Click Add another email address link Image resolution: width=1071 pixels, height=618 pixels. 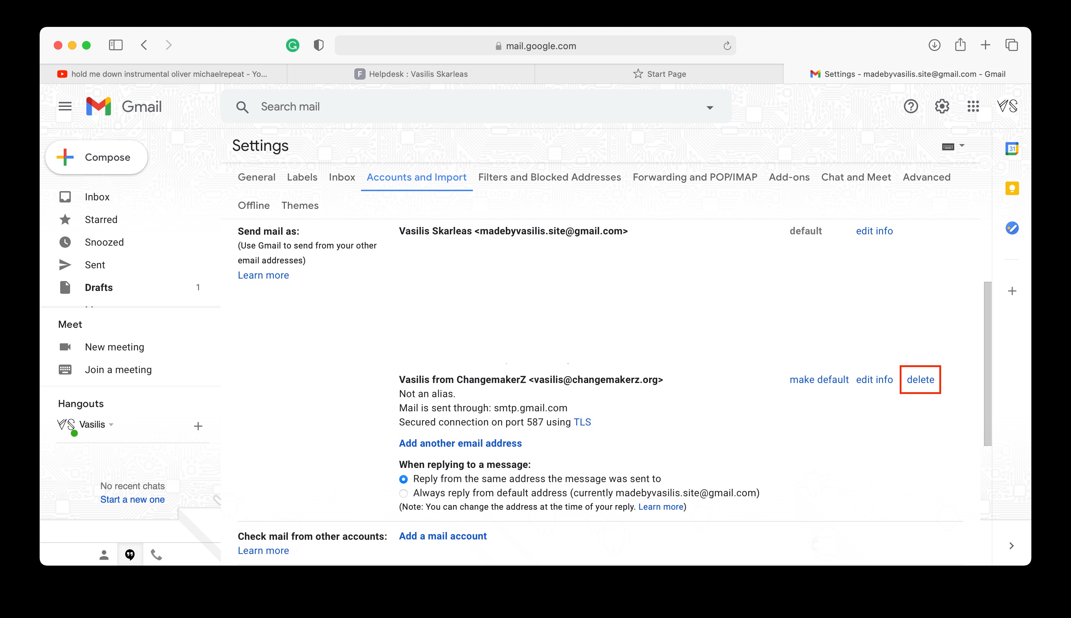coord(460,443)
